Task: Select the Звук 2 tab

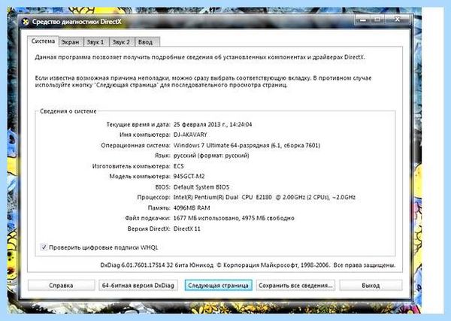Action: tap(121, 42)
